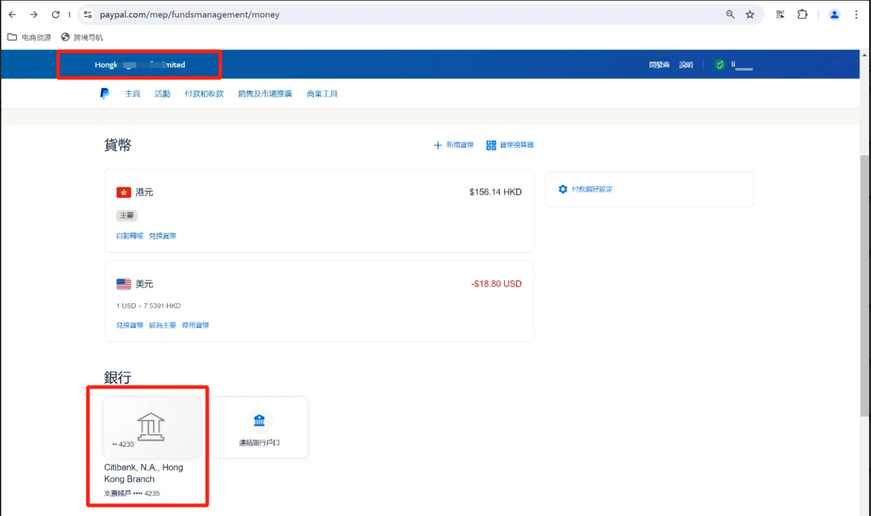Click the 主要 primary badge
The height and width of the screenshot is (516, 871).
[x=127, y=216]
